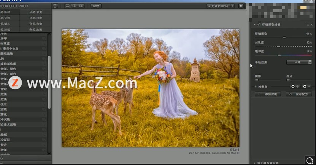Image resolution: width=316 pixels, height=165 pixels.
Task: Expand the loupe and histogram section
Action: click(x=254, y=163)
